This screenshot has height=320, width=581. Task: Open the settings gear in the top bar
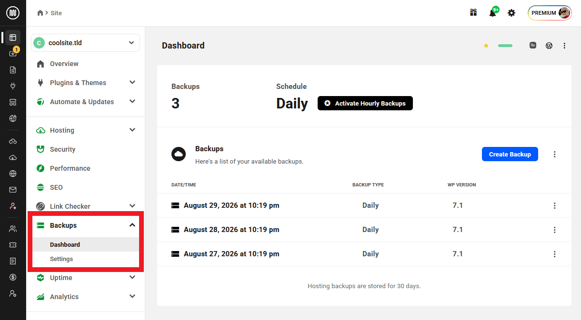(511, 13)
